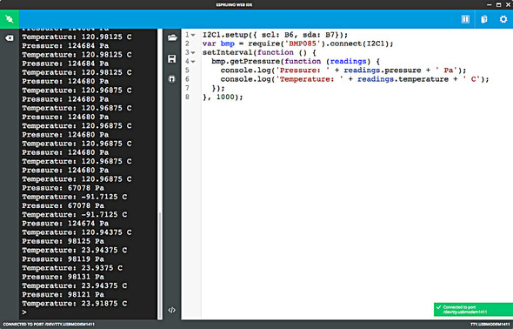Switch to the graphical editor via the </> icon
The height and width of the screenshot is (329, 513).
pos(172,310)
